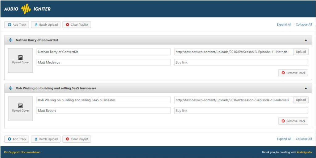Screen dimensions: 316x158
Task: Click 'Nathan Barry of ConvertKit' track header title
Action: coord(37,40)
